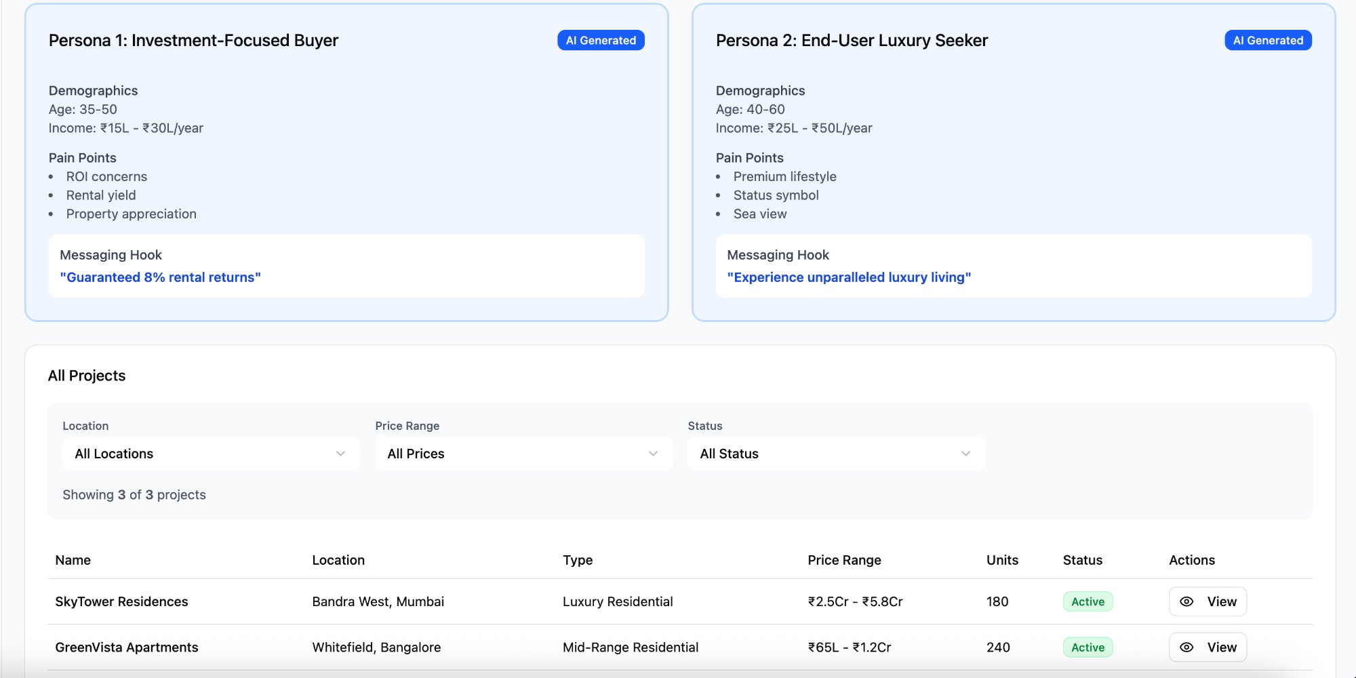The height and width of the screenshot is (678, 1356).
Task: Click the All Projects heading
Action: 87,376
